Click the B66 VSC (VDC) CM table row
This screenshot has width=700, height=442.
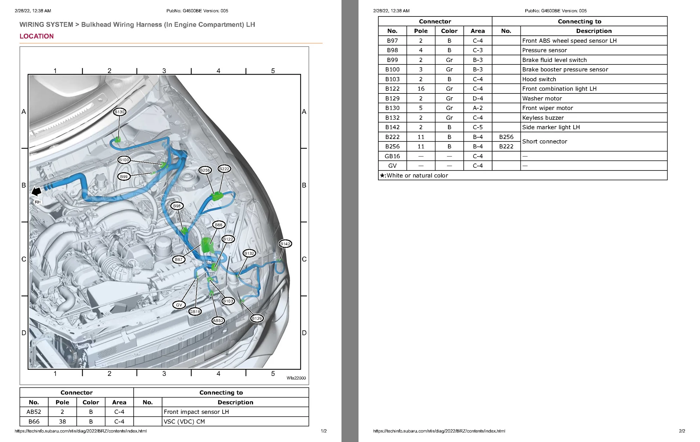point(164,421)
